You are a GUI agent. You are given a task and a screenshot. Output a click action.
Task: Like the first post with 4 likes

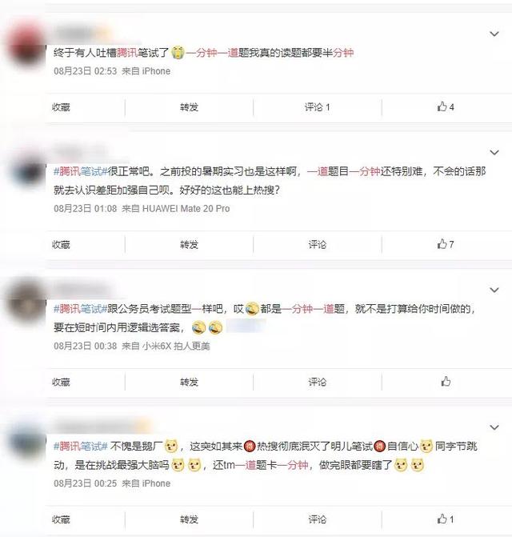tap(446, 107)
